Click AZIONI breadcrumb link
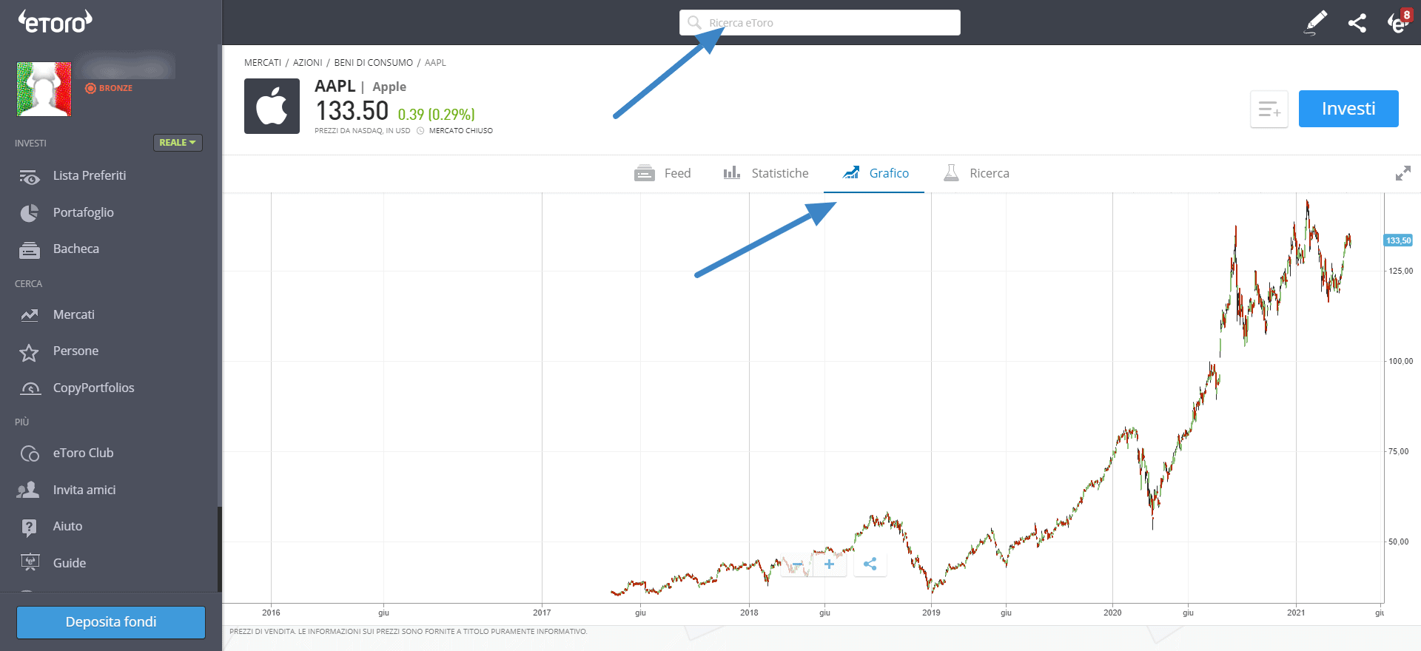This screenshot has height=651, width=1421. point(308,63)
